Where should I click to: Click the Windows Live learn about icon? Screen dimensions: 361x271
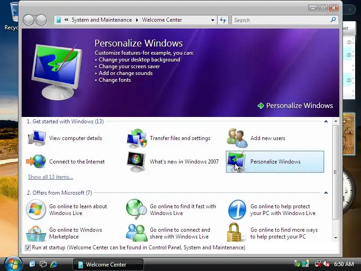pyautogui.click(x=36, y=210)
